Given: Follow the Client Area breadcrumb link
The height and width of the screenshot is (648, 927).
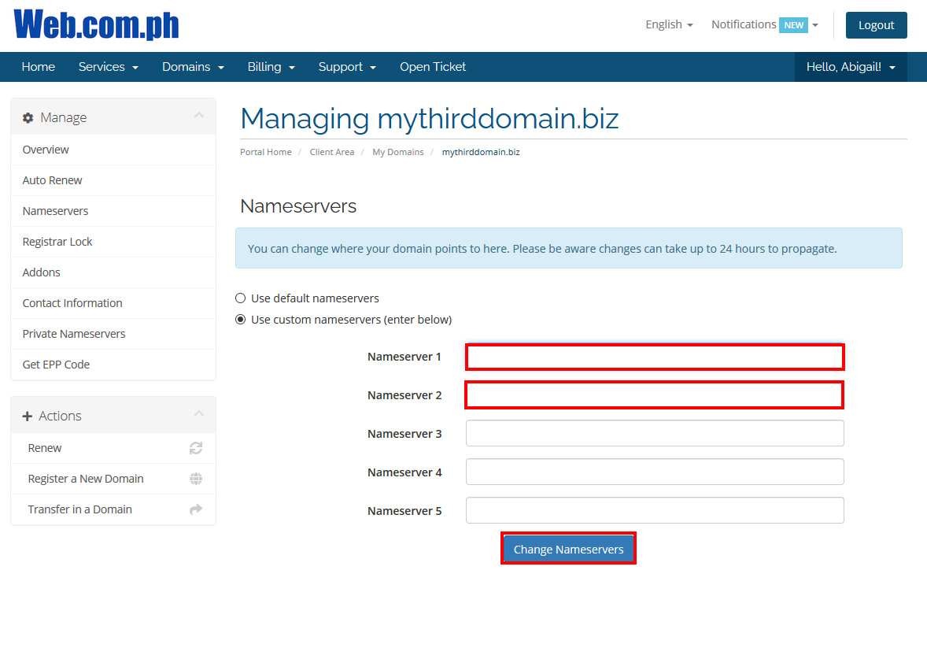Looking at the screenshot, I should coord(332,152).
